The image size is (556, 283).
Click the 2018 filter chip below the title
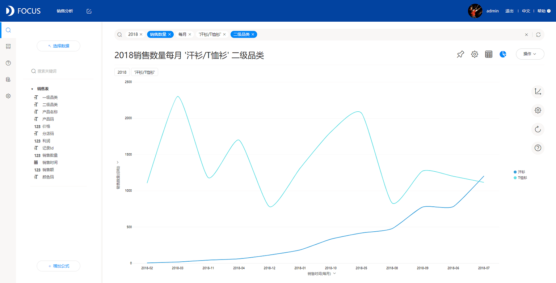pyautogui.click(x=122, y=72)
